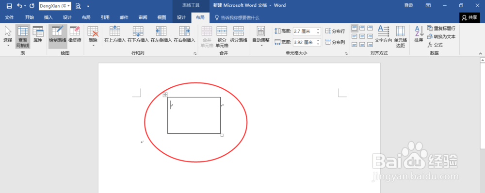The height and width of the screenshot is (193, 485).
Task: Select align top center cell alignment
Action: tap(362, 29)
